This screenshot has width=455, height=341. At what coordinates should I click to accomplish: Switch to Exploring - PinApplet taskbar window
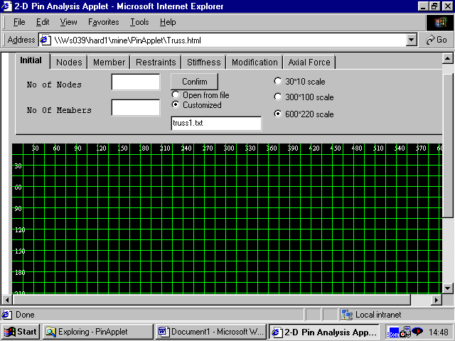click(97, 332)
